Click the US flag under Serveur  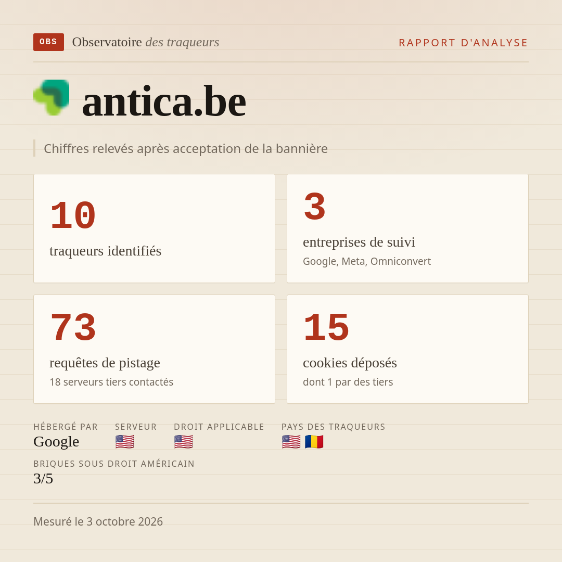click(125, 442)
